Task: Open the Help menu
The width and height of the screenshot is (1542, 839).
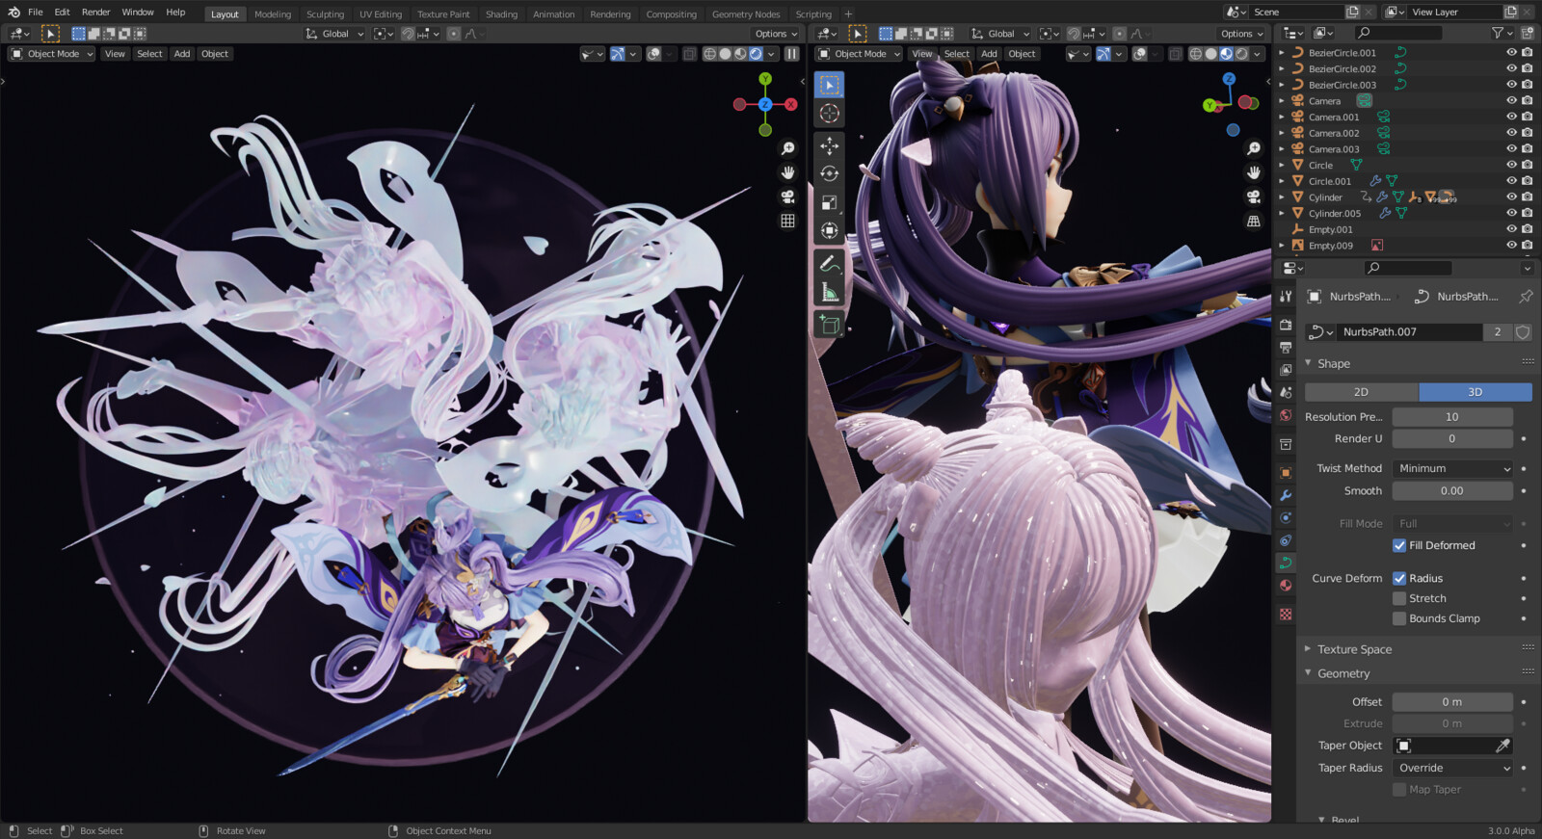Action: 175,13
